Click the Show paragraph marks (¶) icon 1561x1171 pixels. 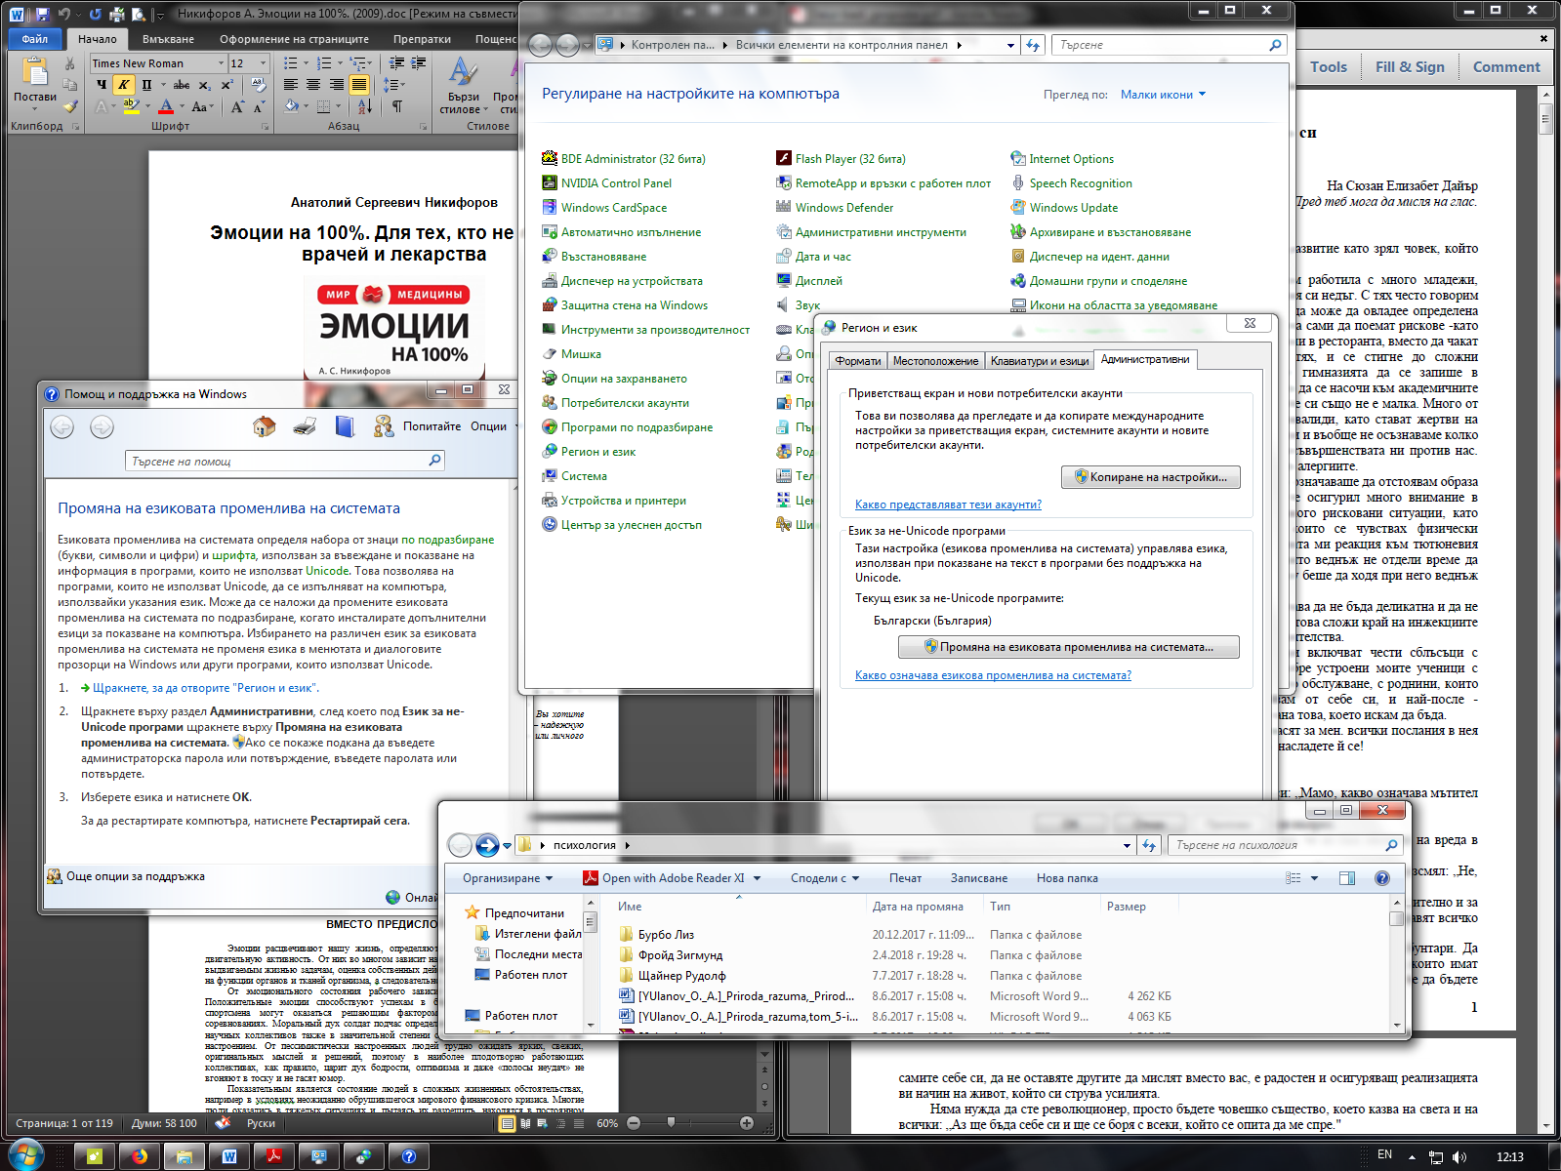click(x=396, y=106)
